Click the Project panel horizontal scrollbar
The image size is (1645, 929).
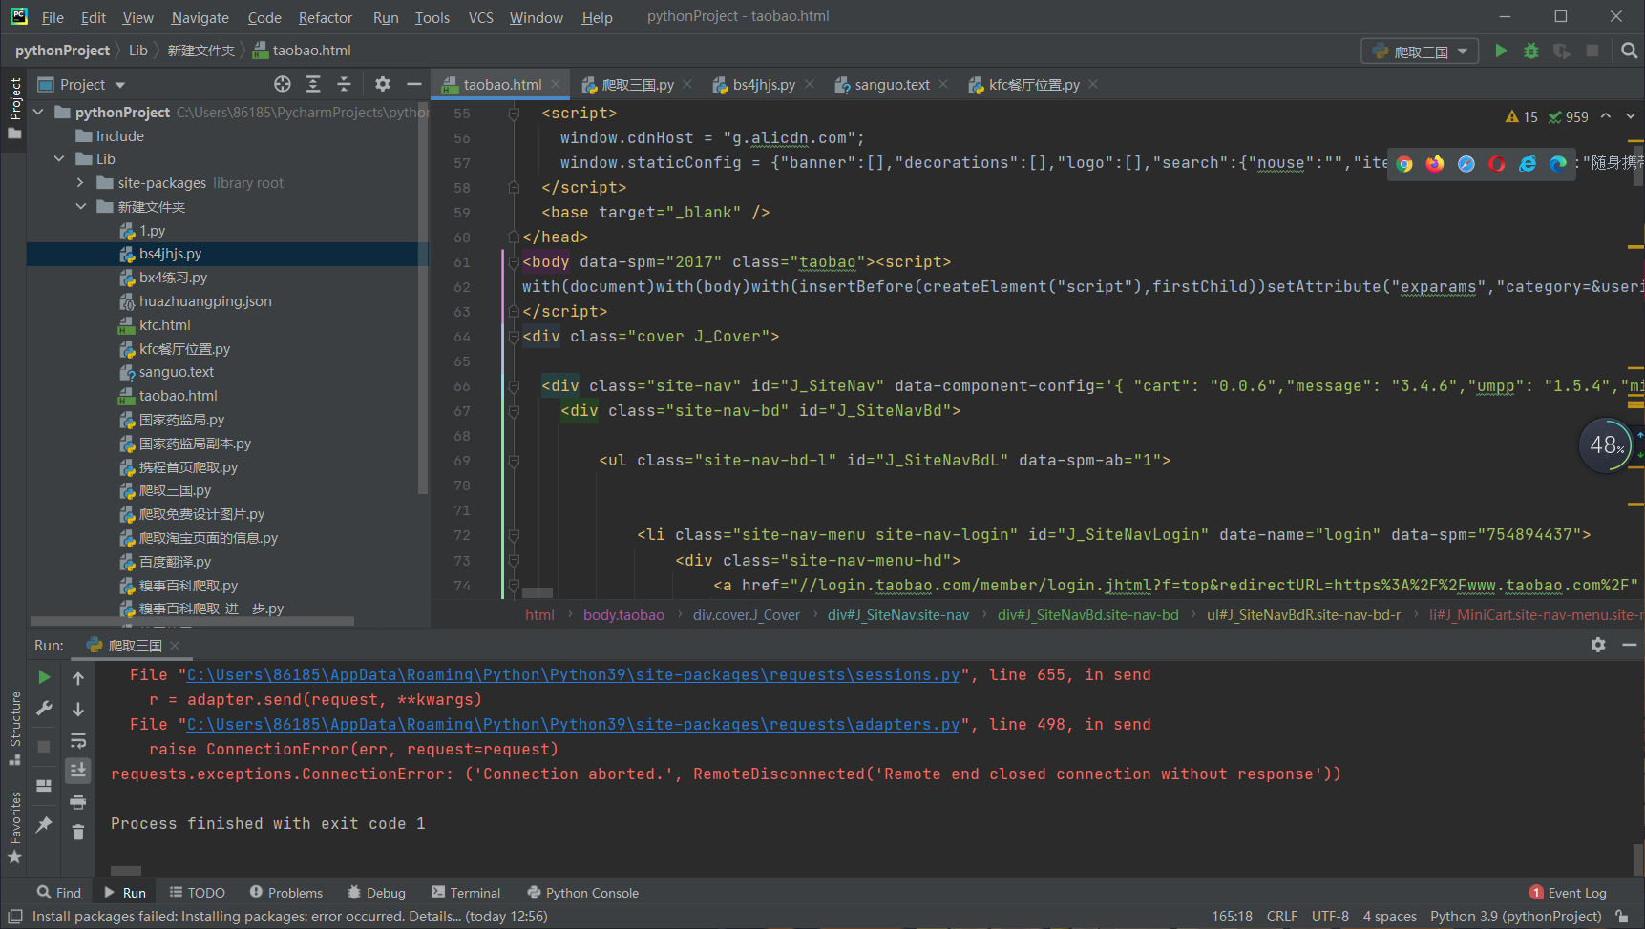tap(192, 621)
